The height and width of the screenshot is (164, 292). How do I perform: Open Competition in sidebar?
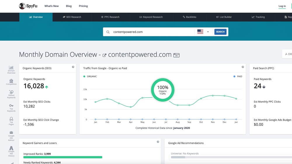pos(11,82)
